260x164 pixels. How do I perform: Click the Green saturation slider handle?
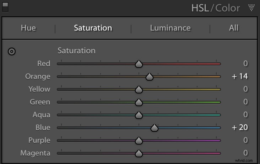click(139, 102)
